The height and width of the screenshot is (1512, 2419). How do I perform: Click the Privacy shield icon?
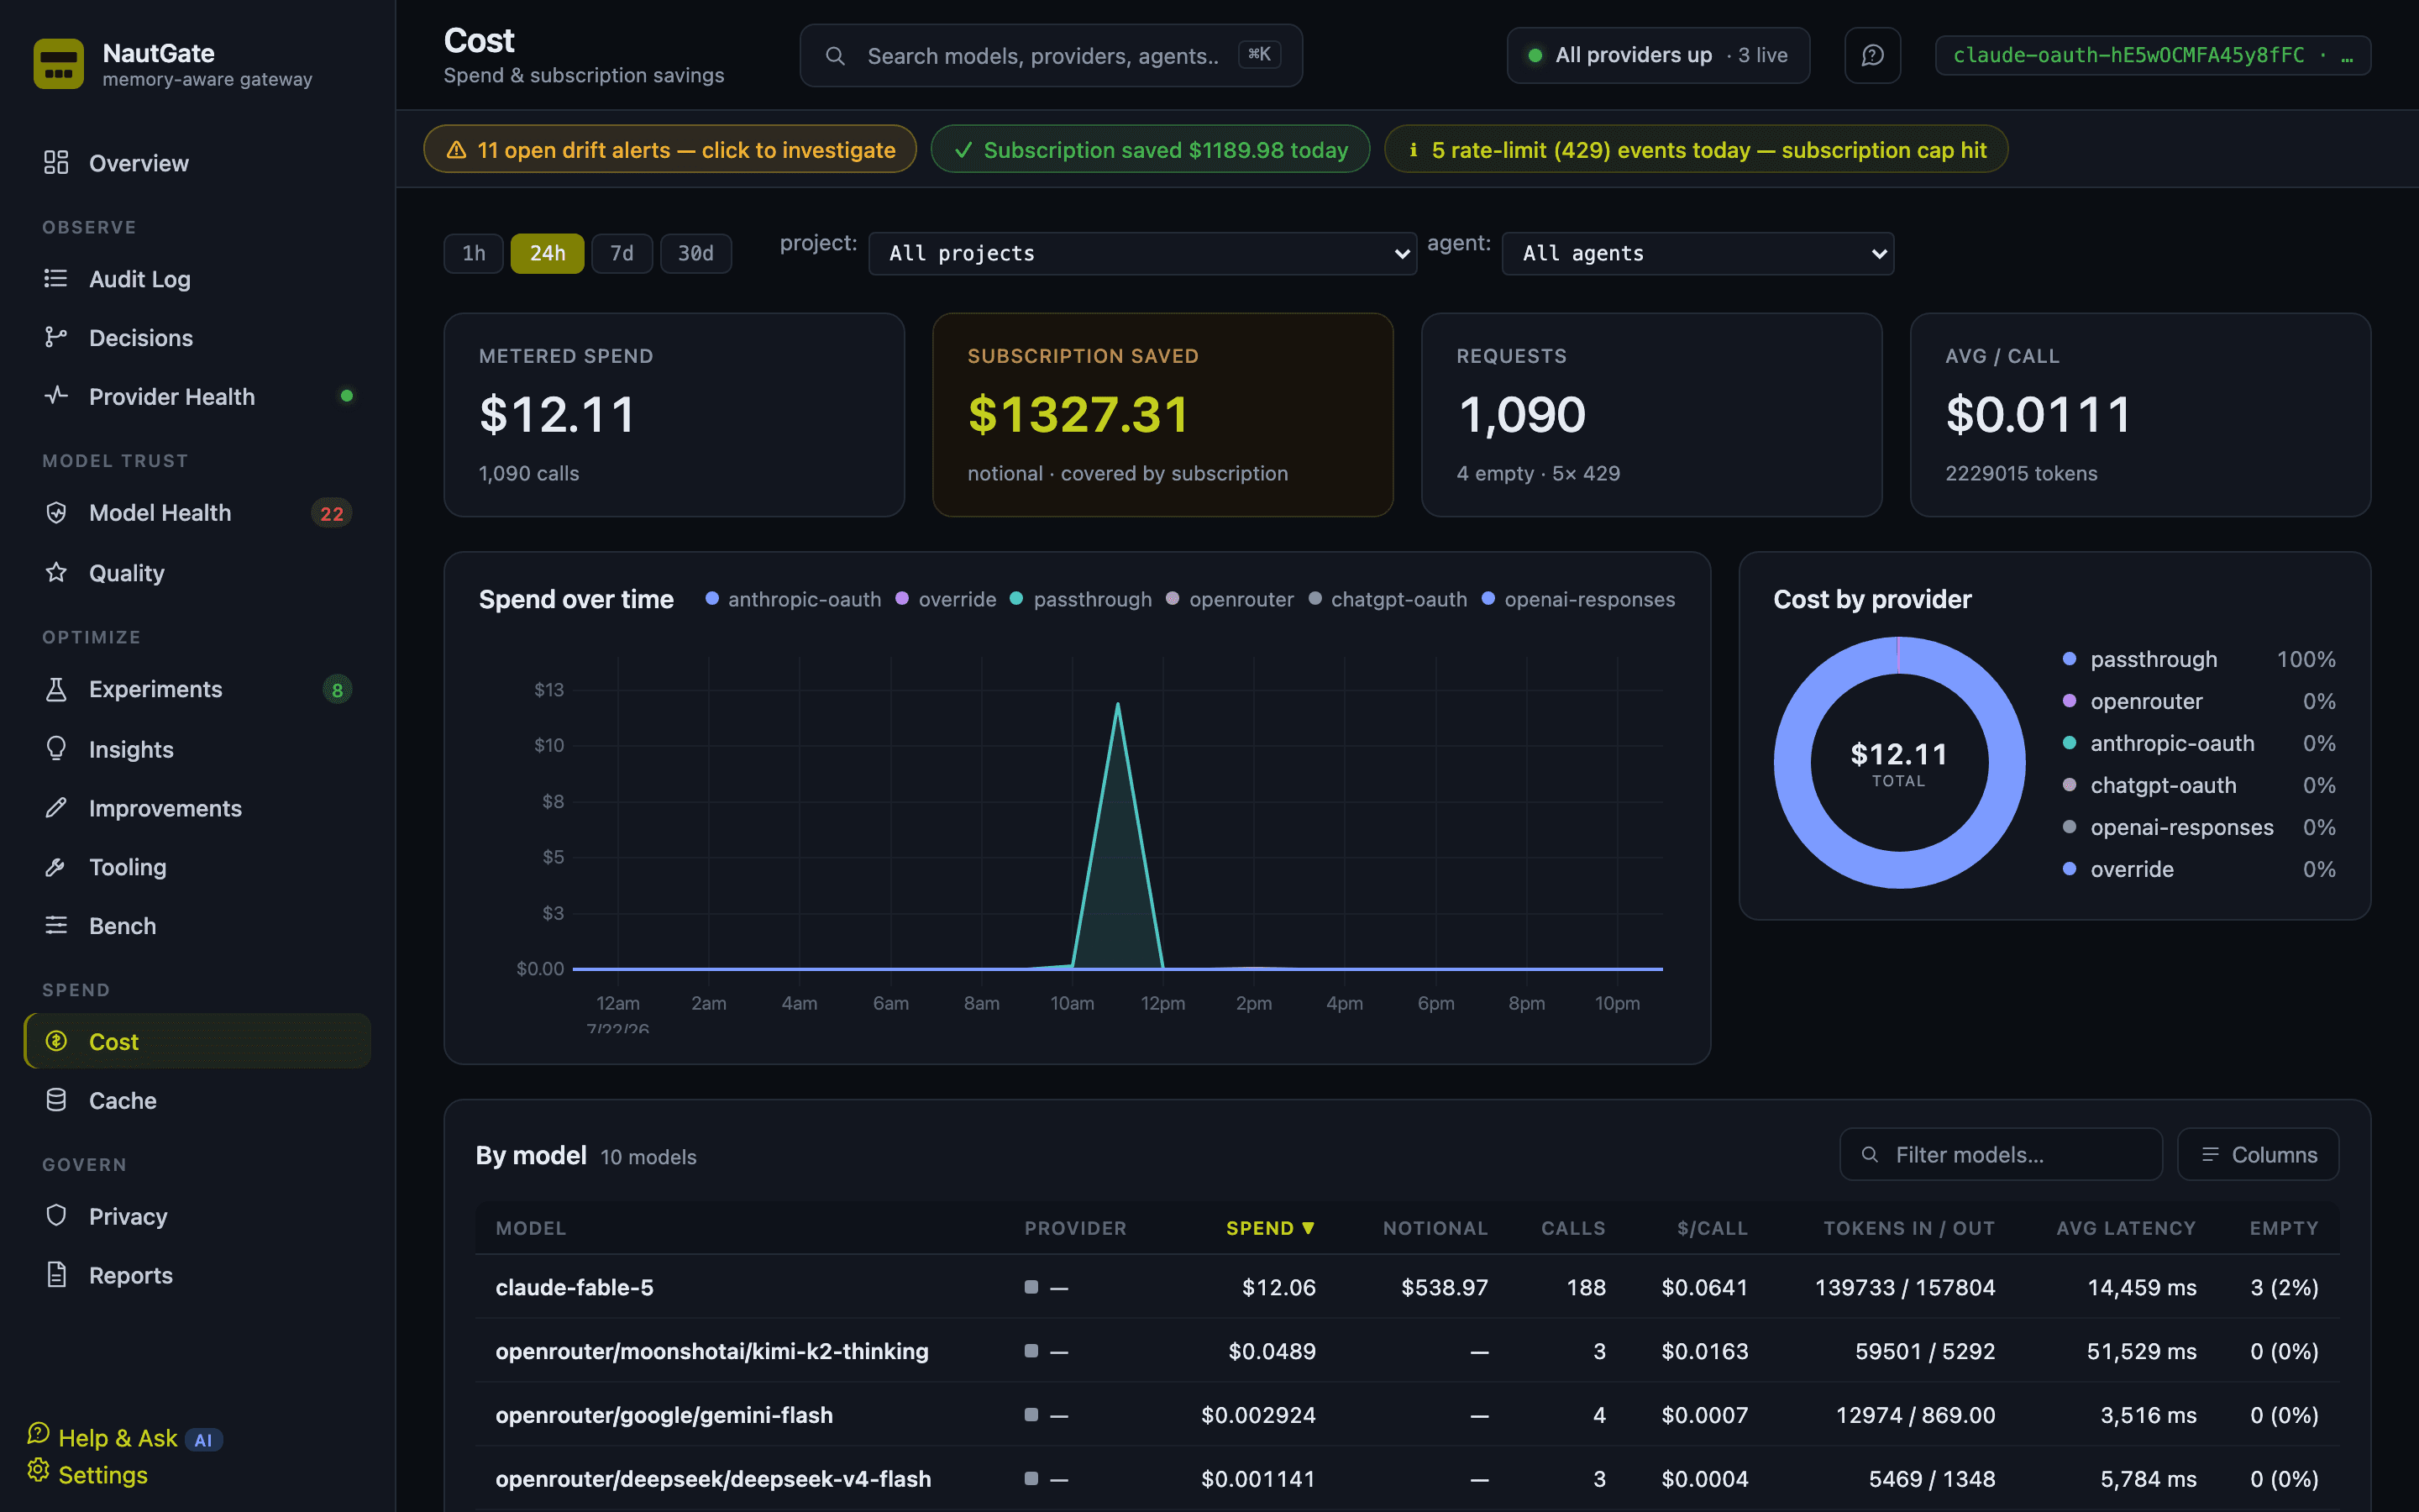56,1215
